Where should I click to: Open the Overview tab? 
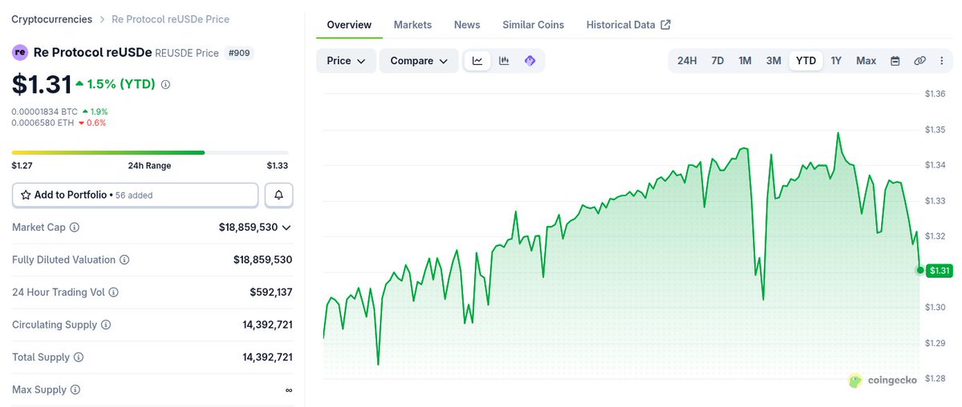coord(349,25)
